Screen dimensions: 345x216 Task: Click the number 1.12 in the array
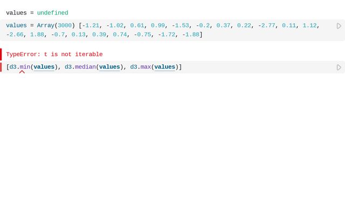pos(309,25)
